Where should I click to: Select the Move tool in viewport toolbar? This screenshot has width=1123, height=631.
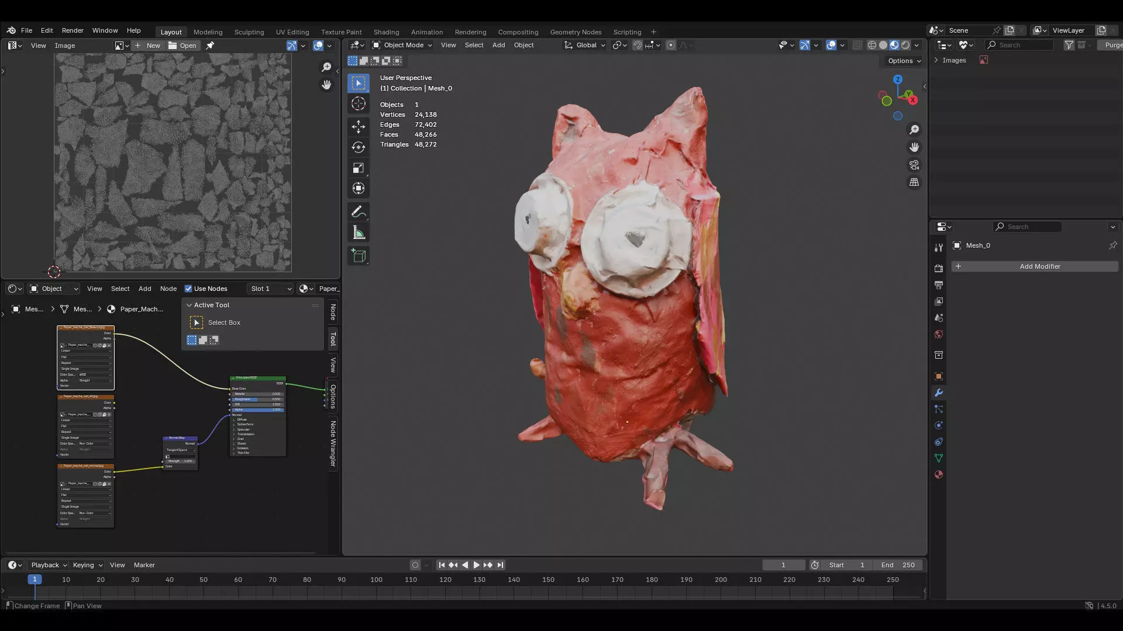point(359,126)
